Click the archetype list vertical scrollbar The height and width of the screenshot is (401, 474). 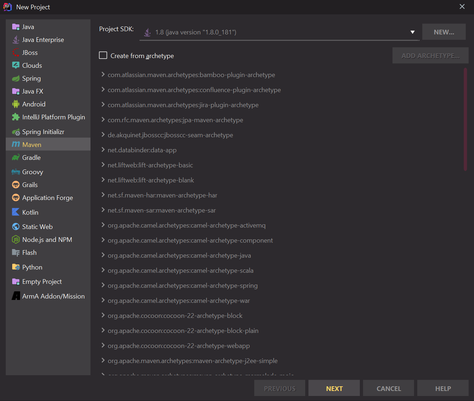coord(465,119)
